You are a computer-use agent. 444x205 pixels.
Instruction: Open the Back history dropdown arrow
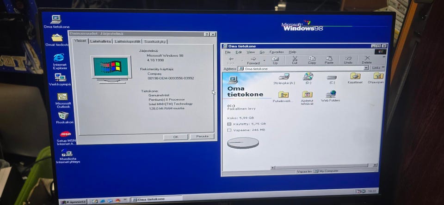[242, 60]
